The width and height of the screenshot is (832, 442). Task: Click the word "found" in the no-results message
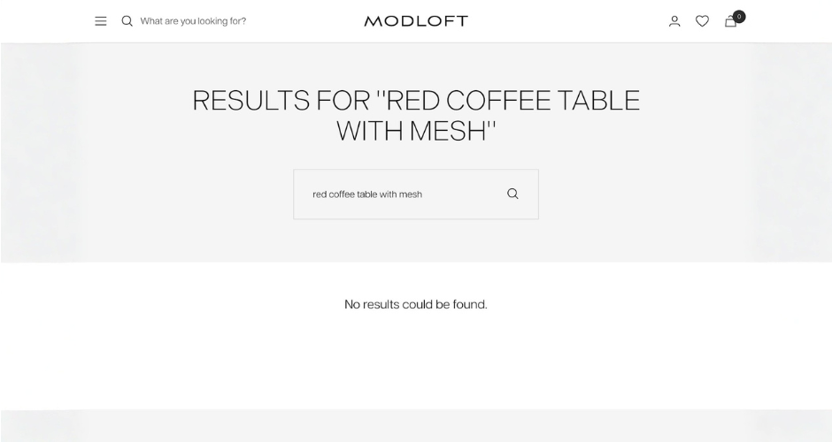(x=467, y=304)
